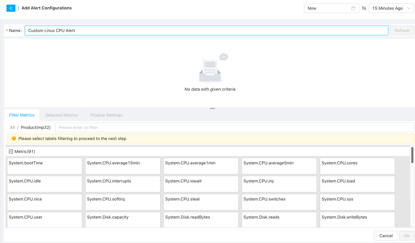This screenshot has width=415, height=243.
Task: Switch to the Selected Metrics tab
Action: (x=62, y=115)
